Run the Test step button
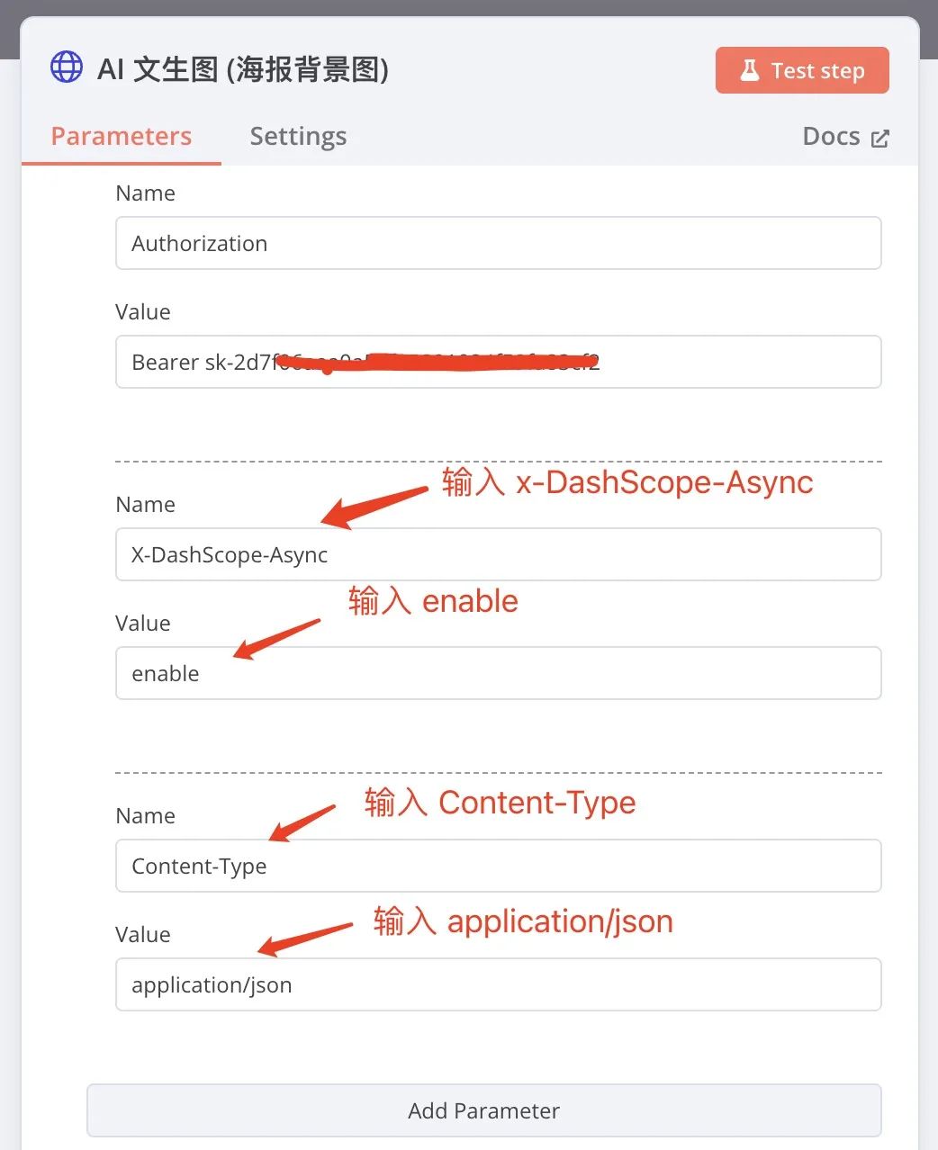938x1150 pixels. 802,70
